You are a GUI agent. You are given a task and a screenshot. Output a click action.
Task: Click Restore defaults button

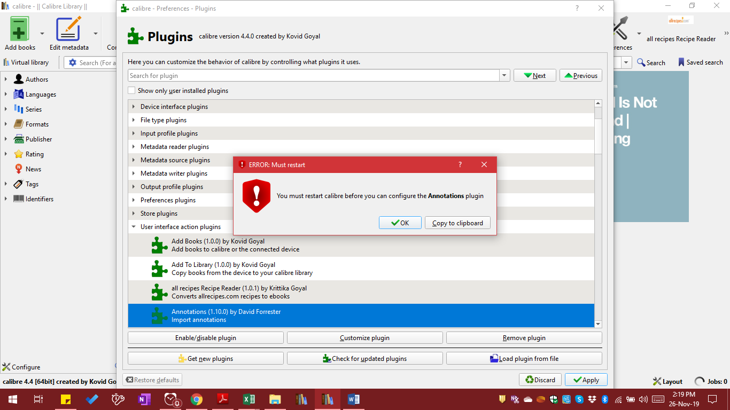pyautogui.click(x=152, y=380)
